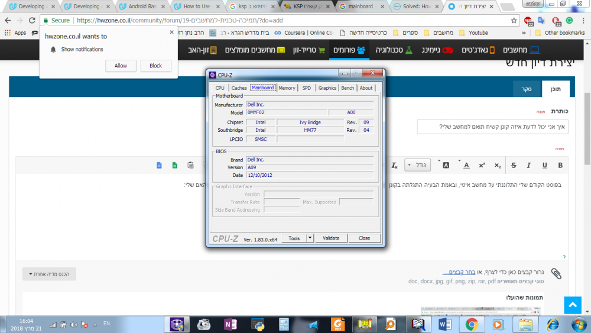Switch to the About tab in CPU-Z
The width and height of the screenshot is (591, 333).
click(366, 88)
